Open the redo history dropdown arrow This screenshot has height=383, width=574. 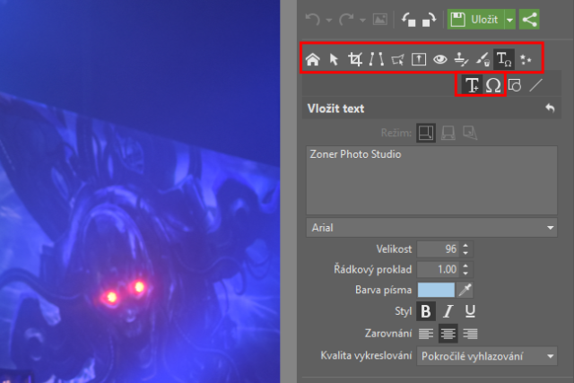coord(362,20)
